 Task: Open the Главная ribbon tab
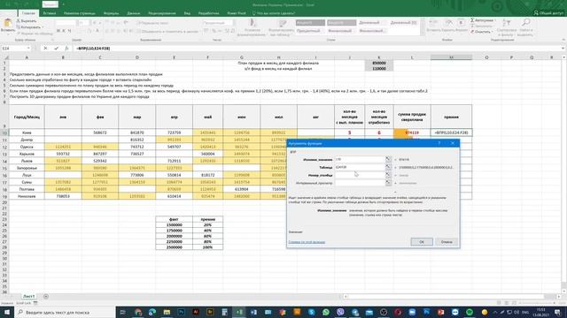tap(28, 13)
